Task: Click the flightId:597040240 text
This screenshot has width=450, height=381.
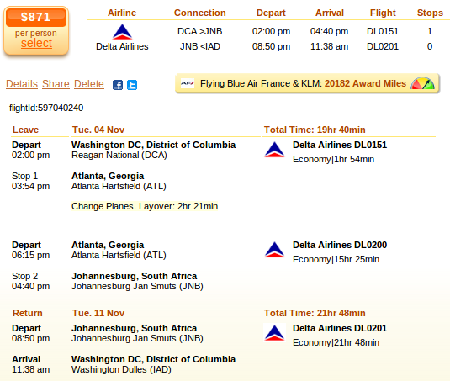Action: (46, 108)
